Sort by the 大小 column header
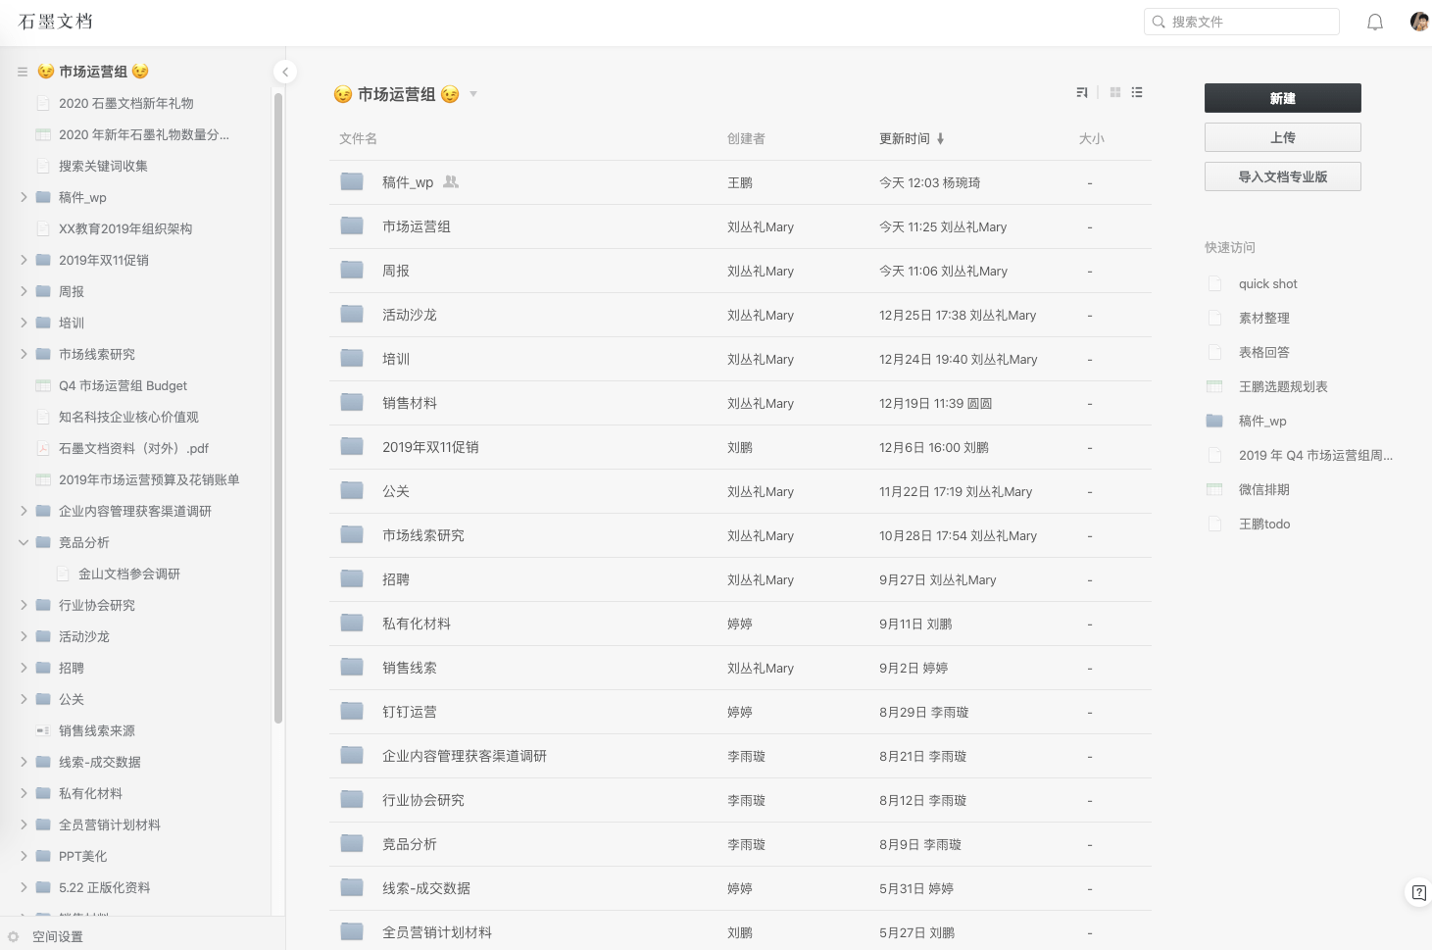Image resolution: width=1432 pixels, height=950 pixels. coord(1091,138)
